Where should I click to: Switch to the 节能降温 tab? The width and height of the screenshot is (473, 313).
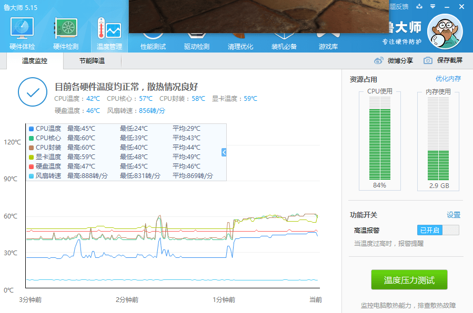coord(92,61)
